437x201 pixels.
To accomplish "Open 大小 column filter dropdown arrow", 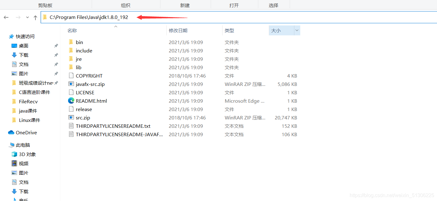I will coord(297,30).
